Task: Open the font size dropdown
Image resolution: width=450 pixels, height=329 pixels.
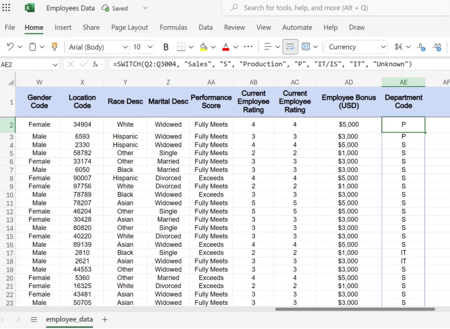Action: click(x=150, y=47)
